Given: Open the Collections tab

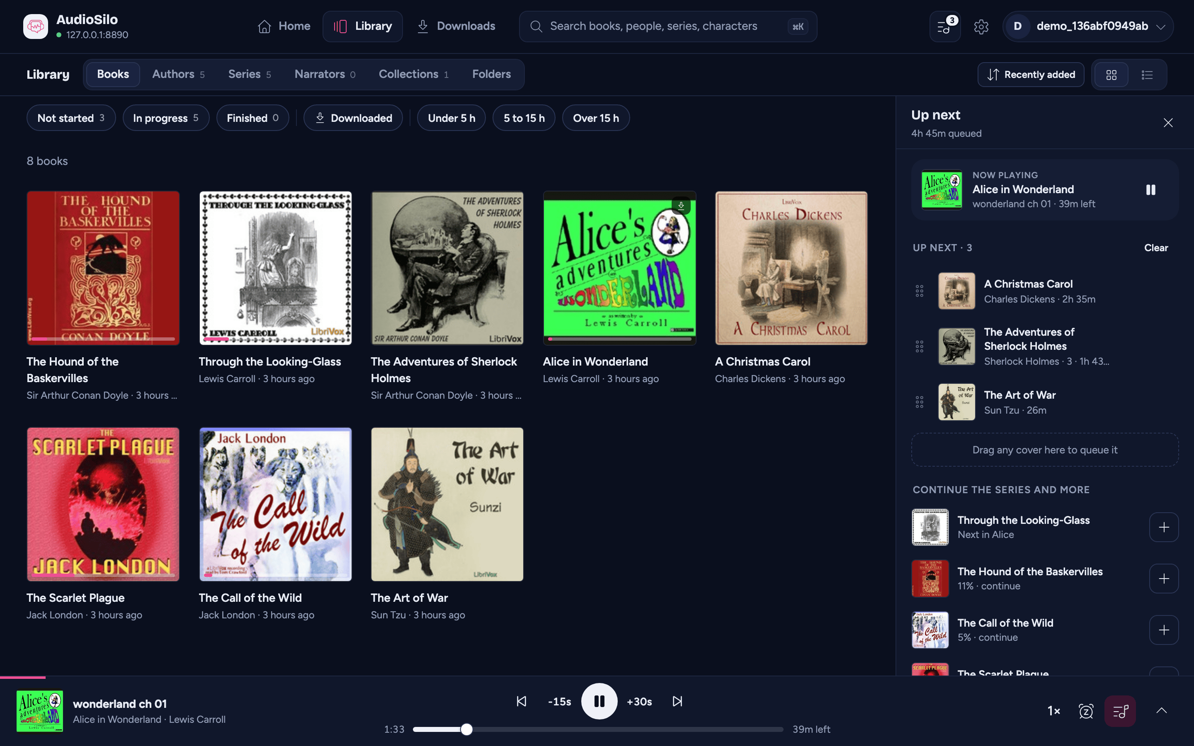Looking at the screenshot, I should 413,75.
